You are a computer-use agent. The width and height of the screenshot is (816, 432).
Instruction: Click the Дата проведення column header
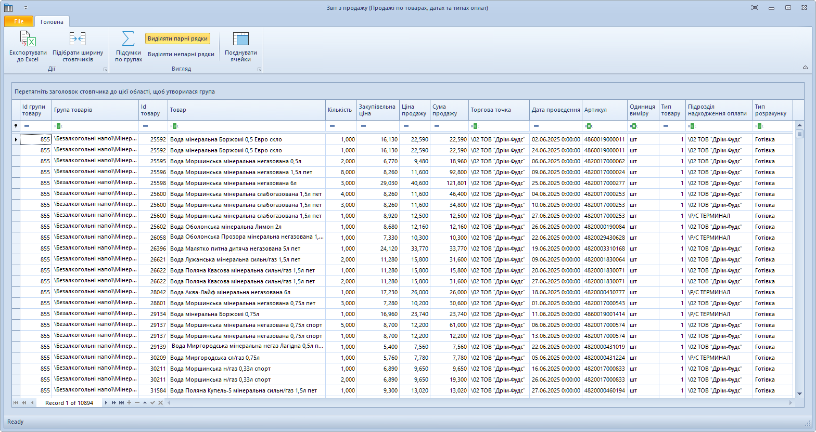[x=556, y=110]
